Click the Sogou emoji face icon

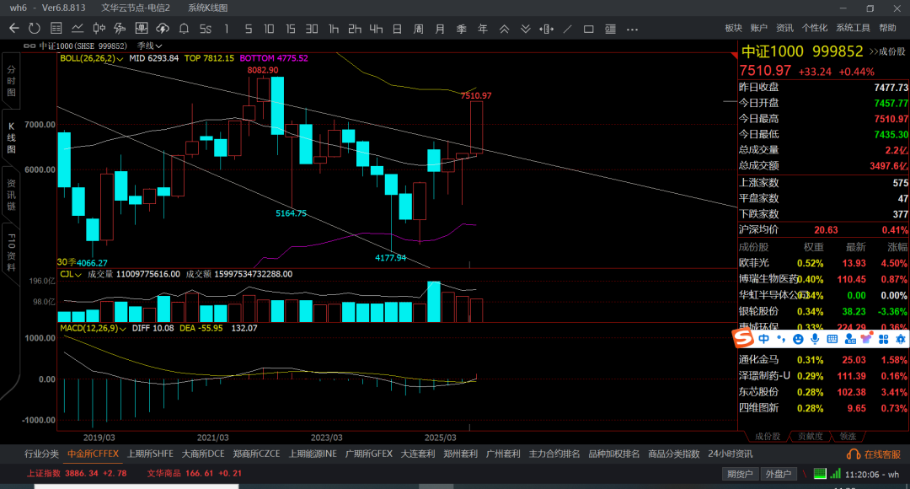(x=798, y=339)
